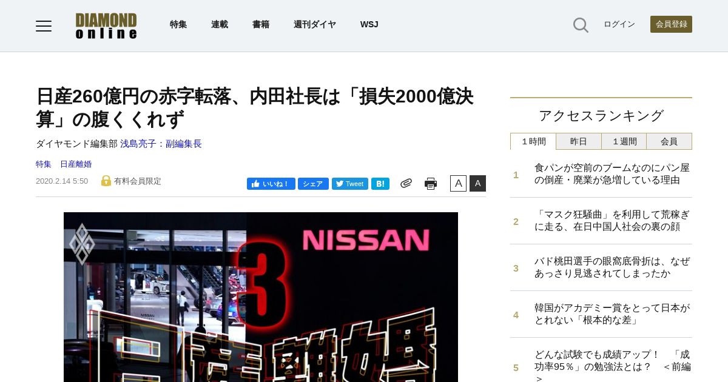Switch ranking to the １時間 tab
Screen dimensions: 728x382
click(533, 141)
